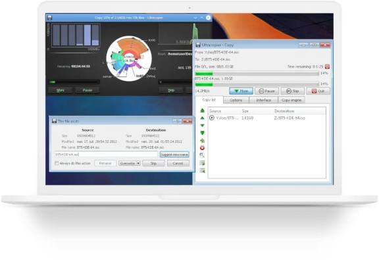379x260 pixels.
Task: Click the overall green progress bar
Action: [x=257, y=74]
